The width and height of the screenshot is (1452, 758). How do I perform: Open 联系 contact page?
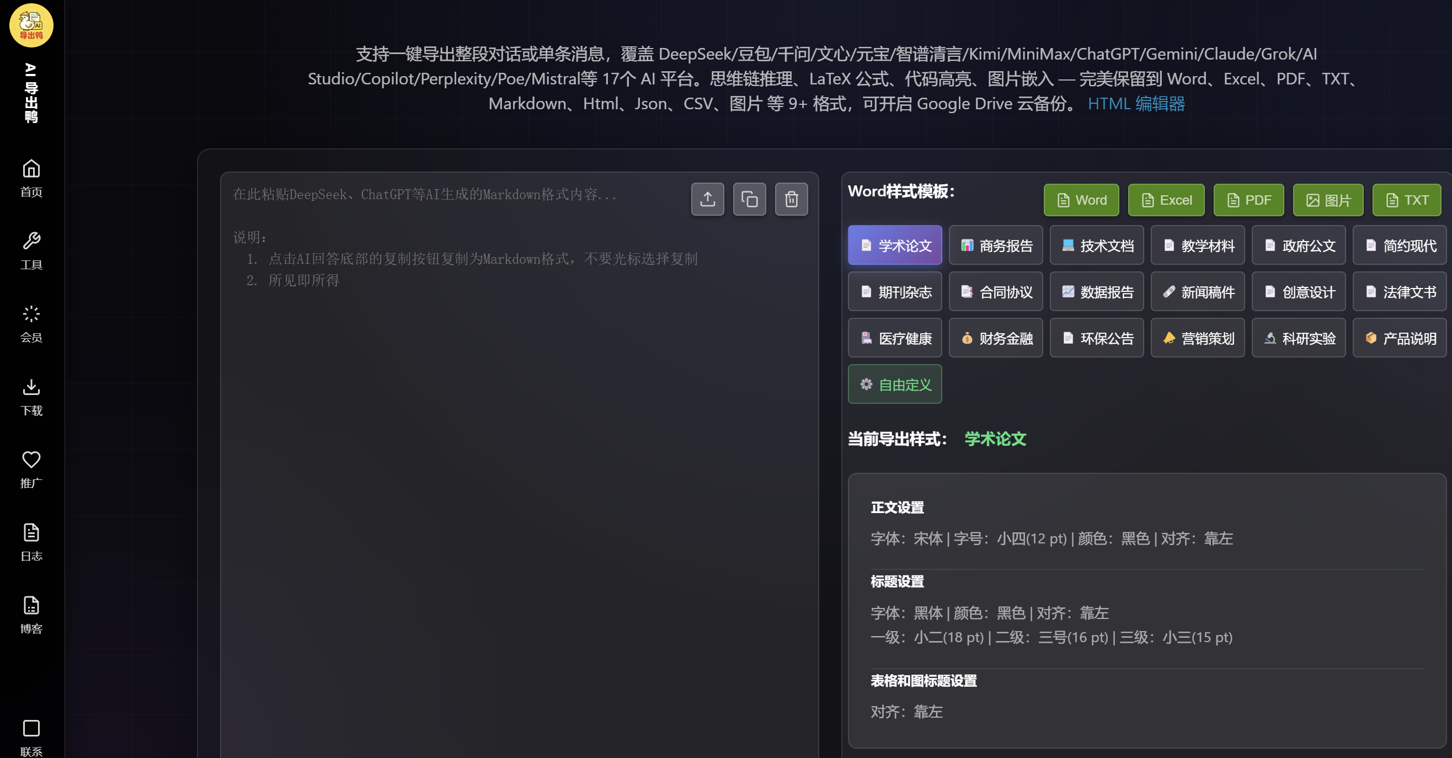(x=31, y=738)
